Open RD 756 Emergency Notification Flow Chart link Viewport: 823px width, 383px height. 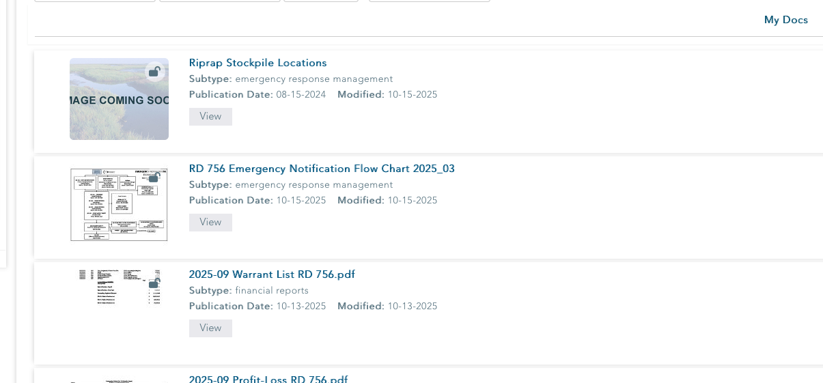coord(322,169)
